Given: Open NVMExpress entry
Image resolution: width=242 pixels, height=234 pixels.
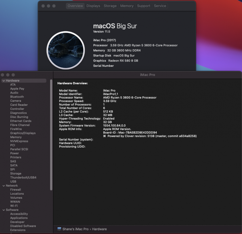Looking at the screenshot, I should coord(19,141).
